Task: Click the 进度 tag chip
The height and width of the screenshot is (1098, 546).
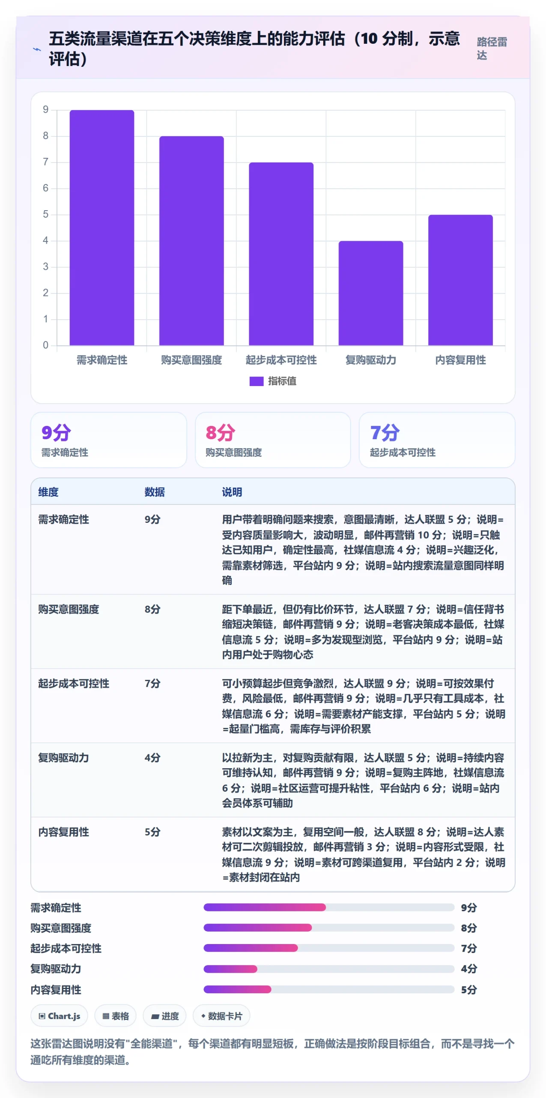Action: coord(165,1016)
